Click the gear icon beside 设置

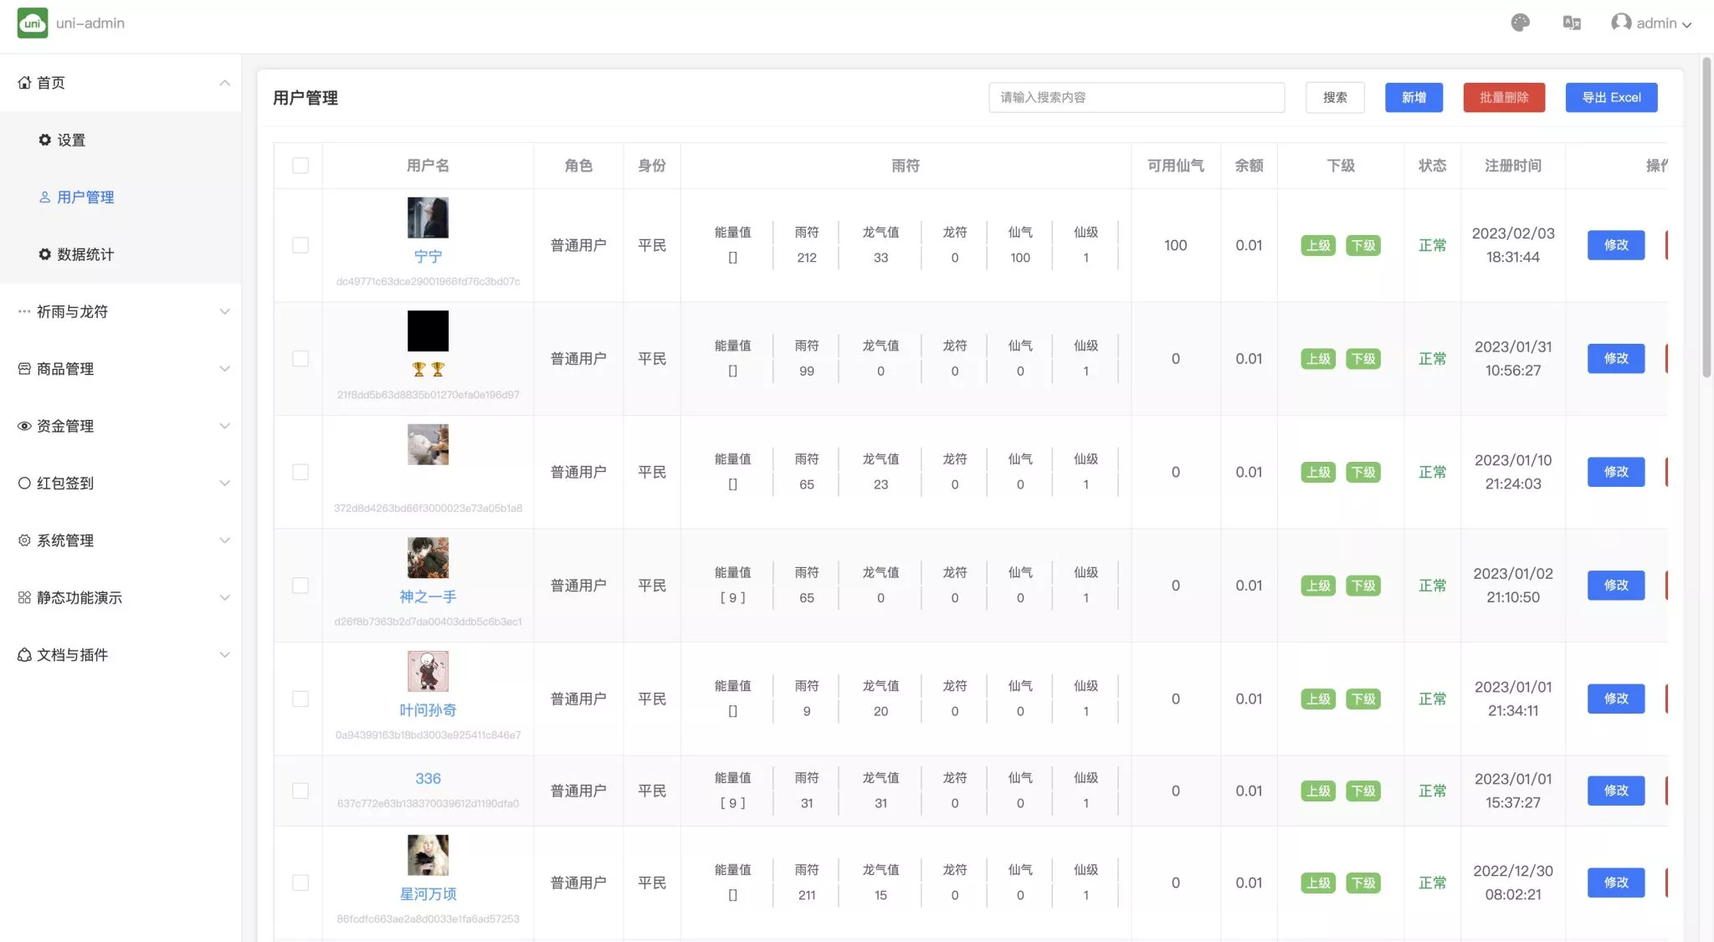[x=45, y=140]
